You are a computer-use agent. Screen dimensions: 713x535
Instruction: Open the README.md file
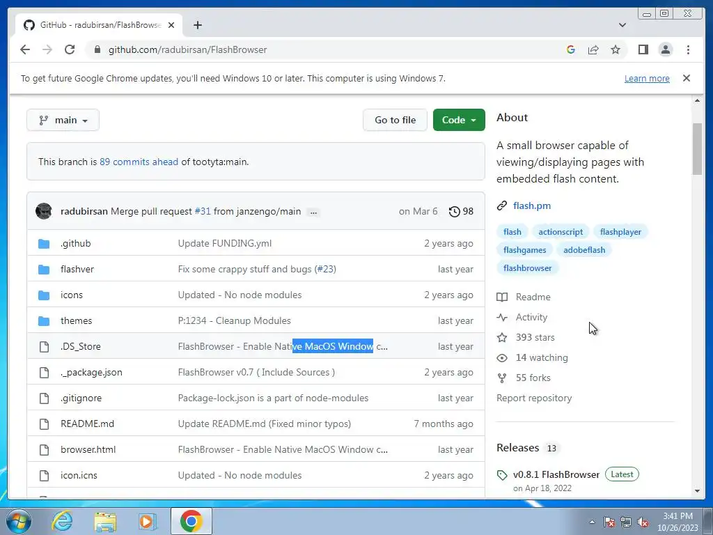pos(87,424)
